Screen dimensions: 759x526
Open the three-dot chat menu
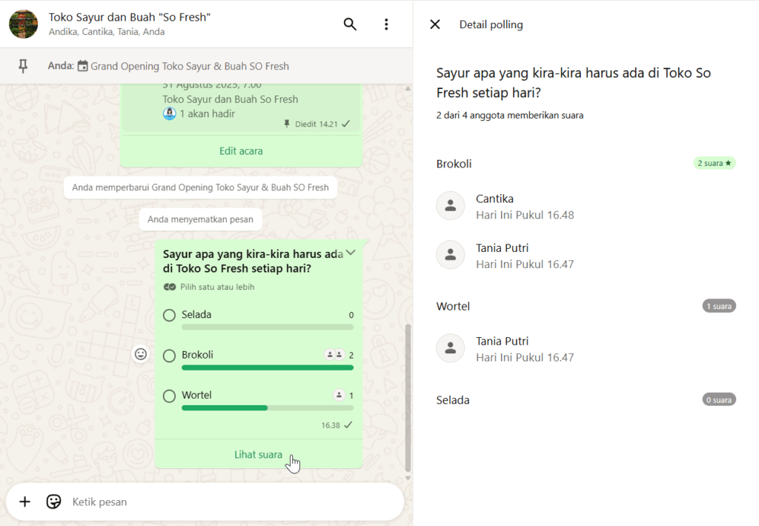(x=385, y=24)
